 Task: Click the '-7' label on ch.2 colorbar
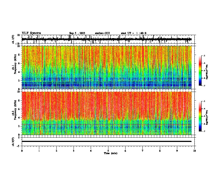(204, 131)
